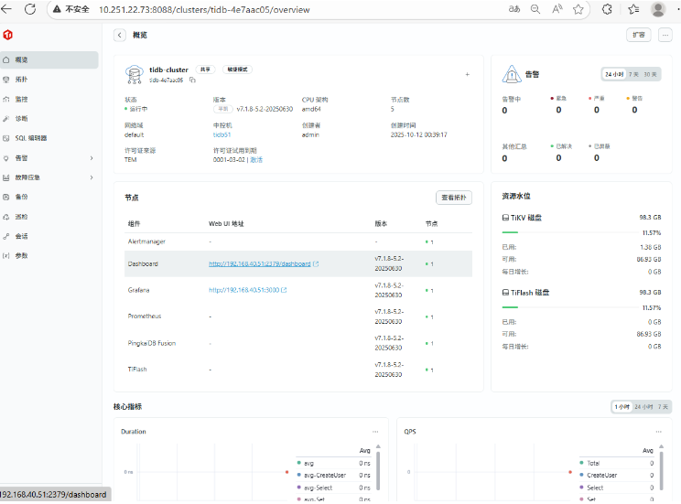Click the 查看拓扑 button
Image resolution: width=681 pixels, height=504 pixels.
(x=453, y=198)
